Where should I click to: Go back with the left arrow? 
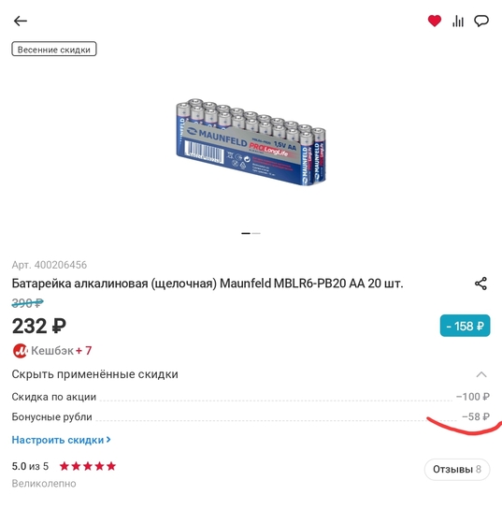(21, 22)
